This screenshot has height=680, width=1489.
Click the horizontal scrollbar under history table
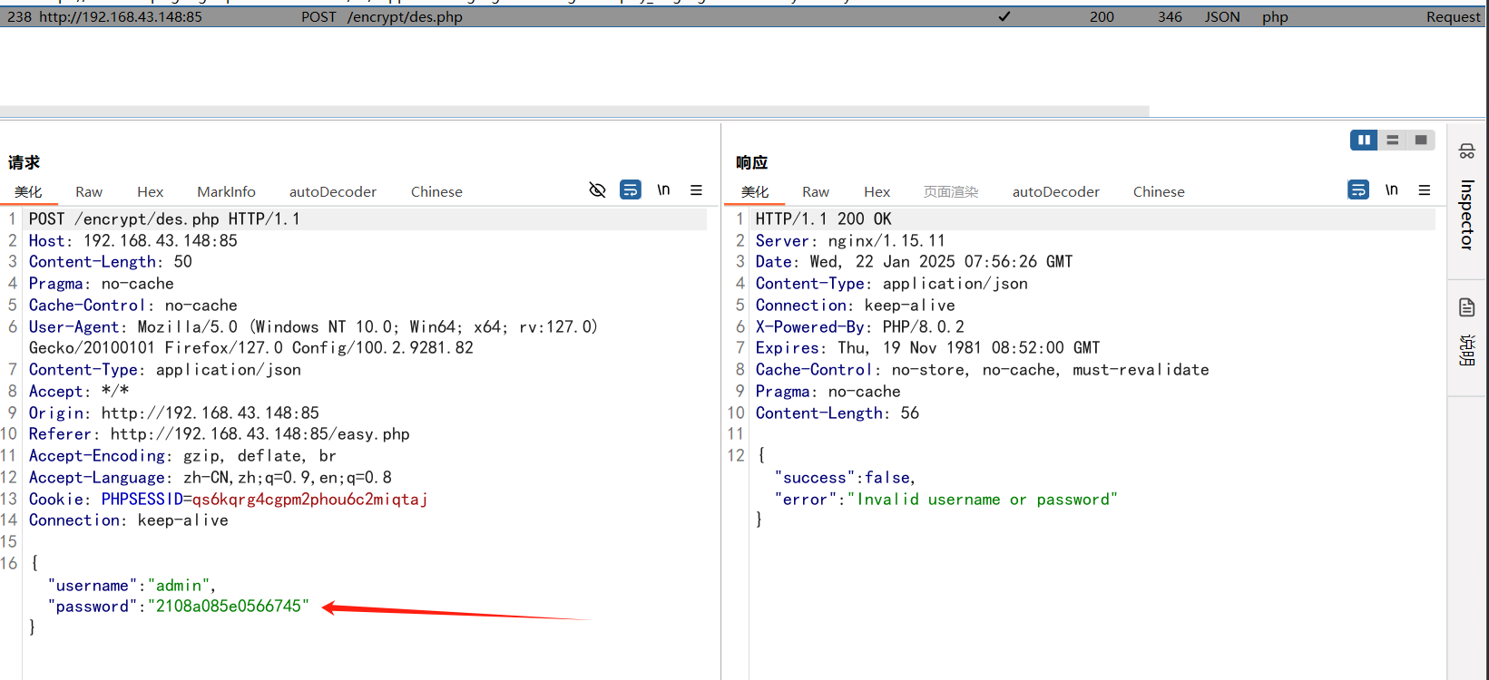point(574,112)
